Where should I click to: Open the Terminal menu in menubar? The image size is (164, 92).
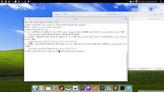point(49,22)
